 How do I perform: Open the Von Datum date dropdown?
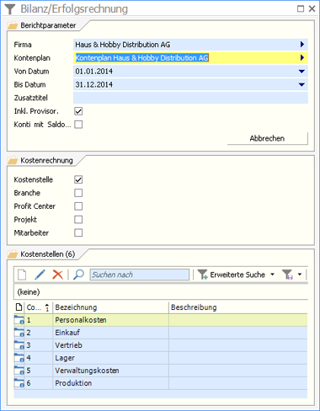pos(301,72)
